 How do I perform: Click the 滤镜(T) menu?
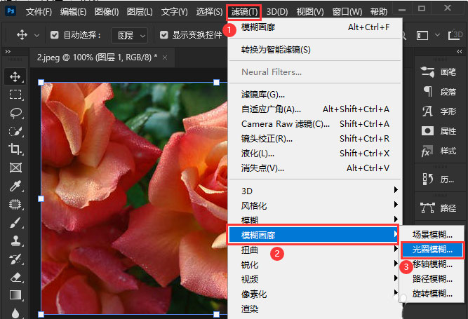pos(244,12)
